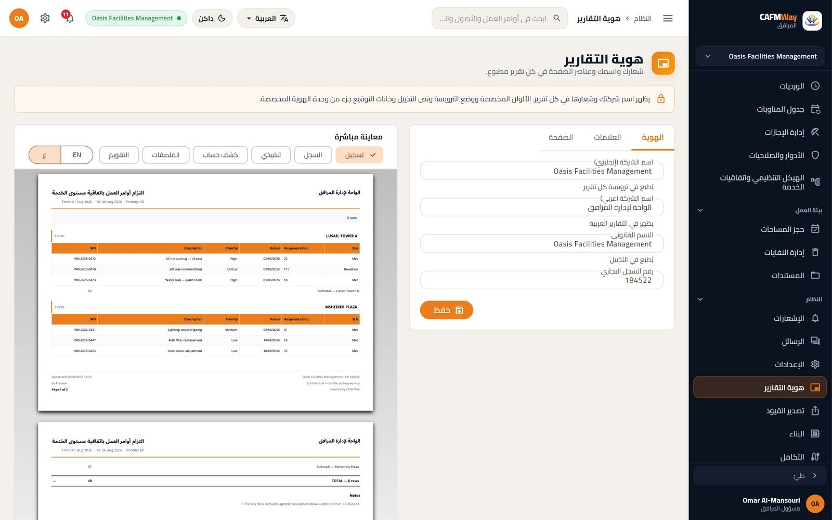Viewport: 832px width, 520px height.
Task: Switch to الصفحة tab
Action: point(561,137)
